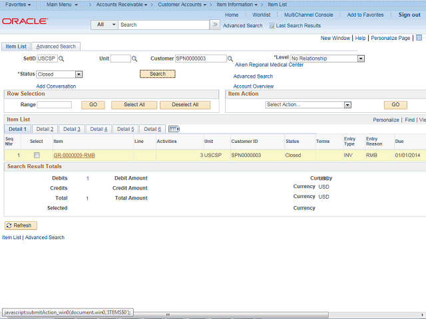Click the Search button
426x319 pixels.
158,74
